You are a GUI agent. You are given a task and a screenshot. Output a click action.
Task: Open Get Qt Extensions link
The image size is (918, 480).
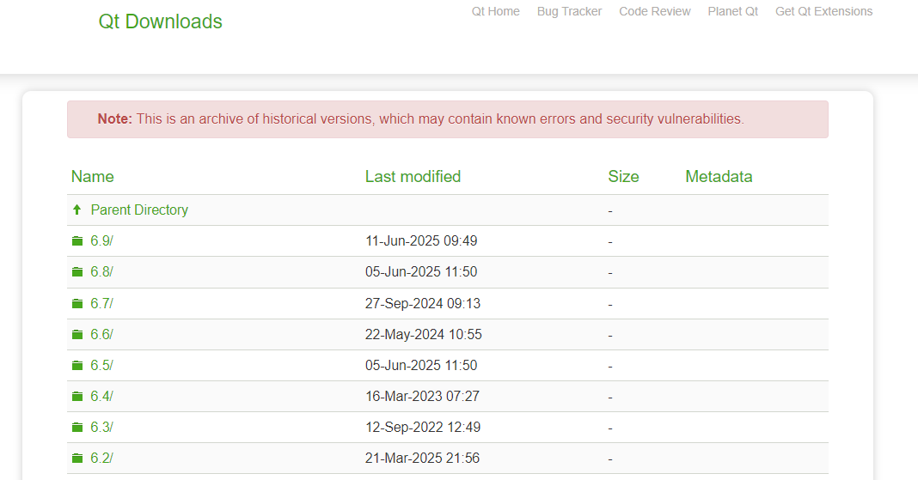pos(823,12)
